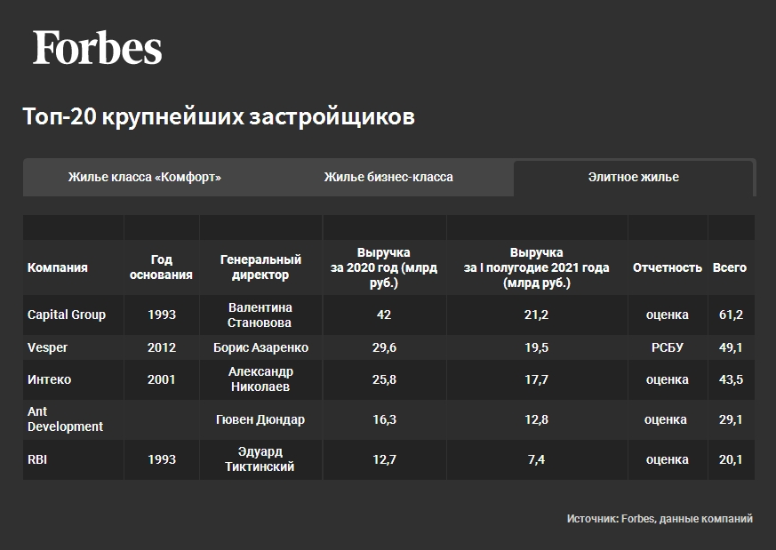Click РСБУ reporting value for Vesper
The width and height of the screenshot is (776, 550).
click(668, 347)
